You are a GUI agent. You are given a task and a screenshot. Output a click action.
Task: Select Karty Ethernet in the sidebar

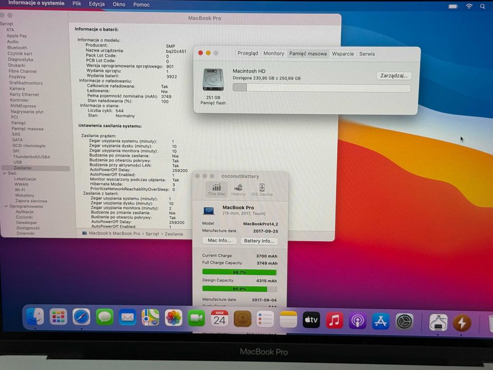point(24,95)
